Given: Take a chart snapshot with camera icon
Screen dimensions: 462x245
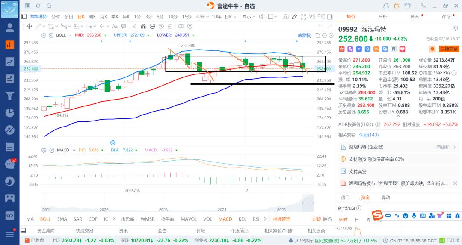Looking at the screenshot, I should (x=285, y=17).
